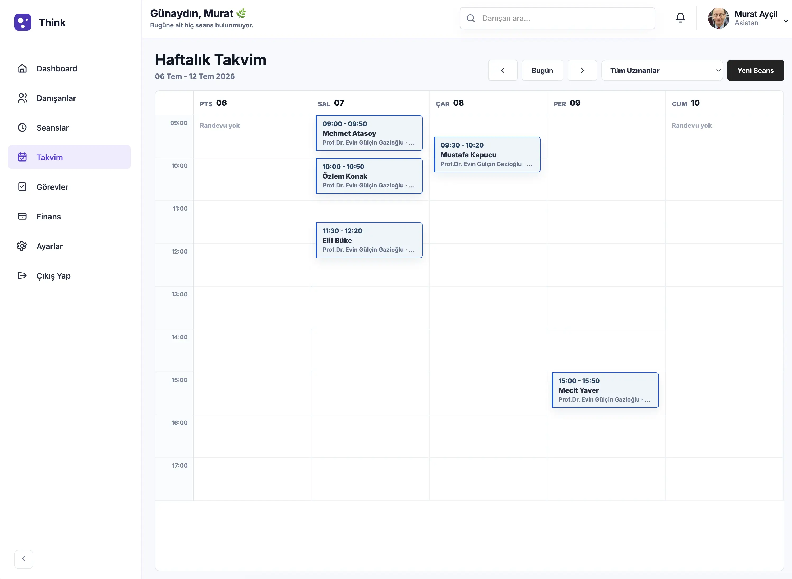This screenshot has height=579, width=792.
Task: Click the Takvim calendar icon
Action: click(22, 157)
